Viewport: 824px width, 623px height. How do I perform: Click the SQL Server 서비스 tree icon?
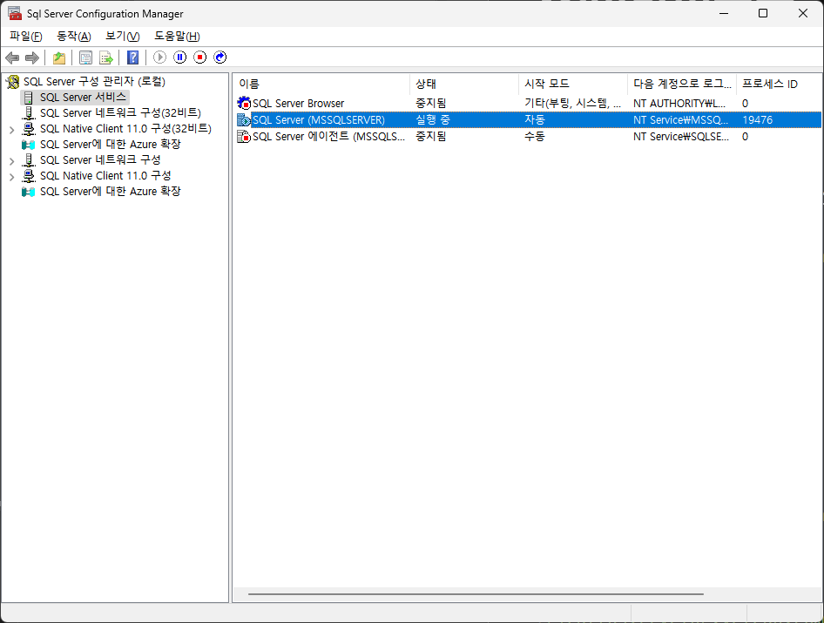29,98
